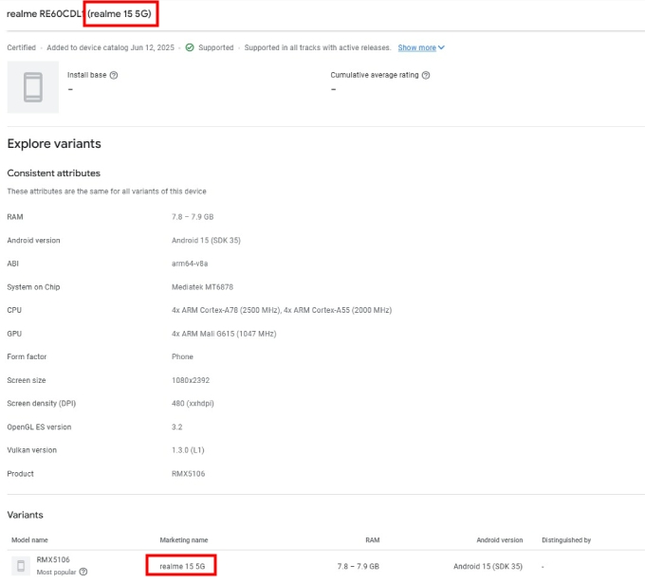Click the OpenGL ES version 3.2 value
Viewport: 645px width, 583px height.
[x=176, y=427]
